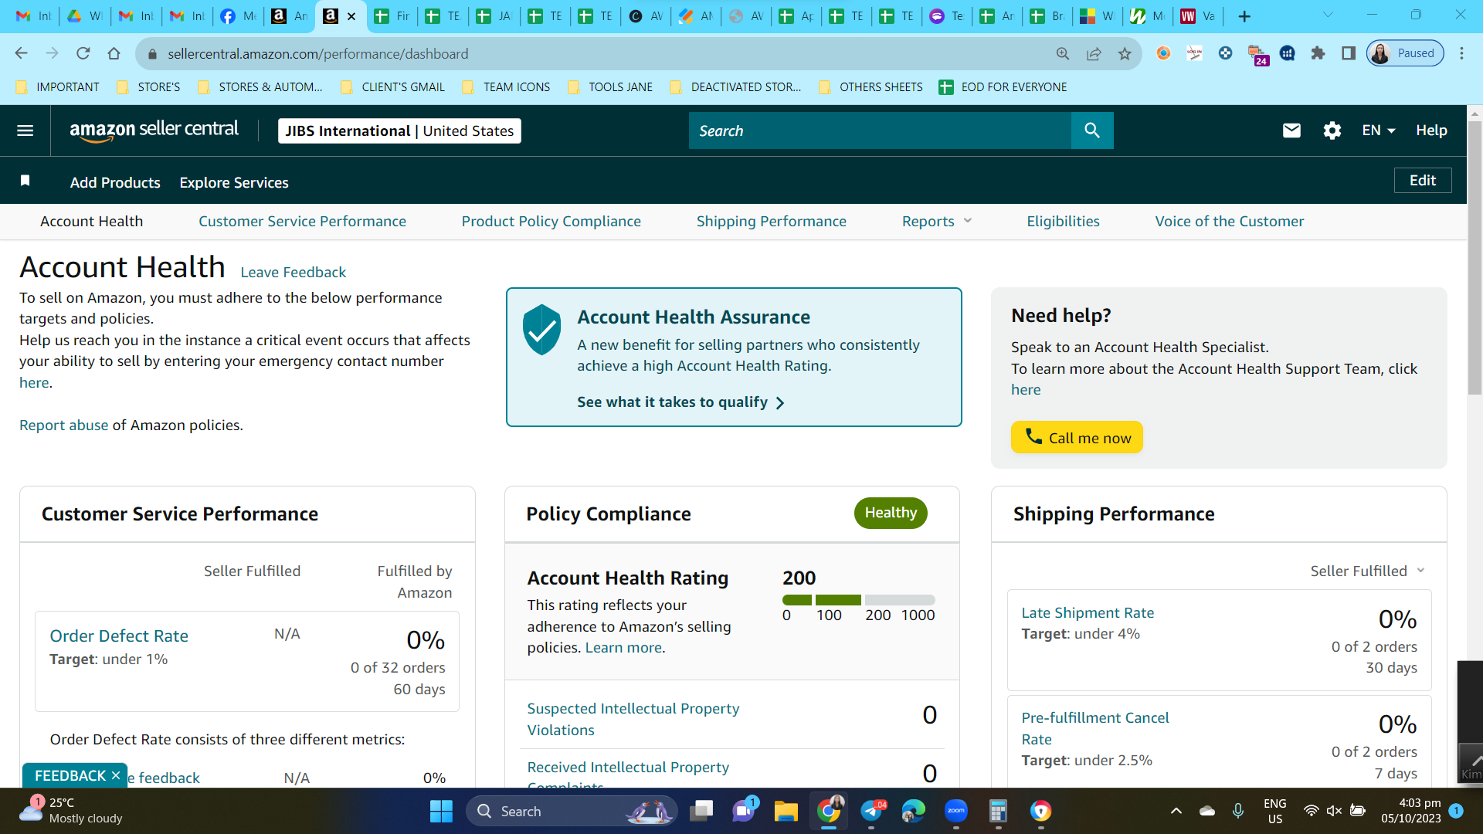
Task: Share this page from the address bar
Action: (x=1094, y=53)
